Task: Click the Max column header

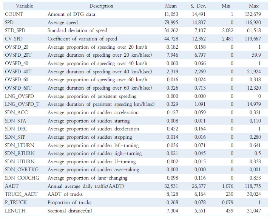Action: coord(254,6)
